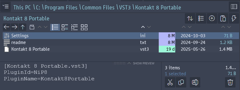Go to VST3 in the breadcrumb path

click(x=125, y=7)
